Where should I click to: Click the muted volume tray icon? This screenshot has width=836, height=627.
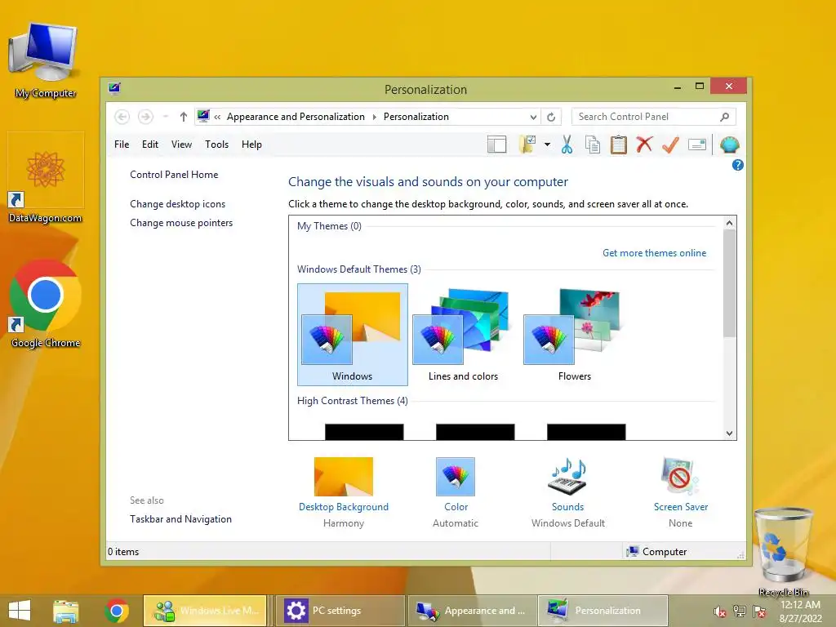tap(719, 611)
